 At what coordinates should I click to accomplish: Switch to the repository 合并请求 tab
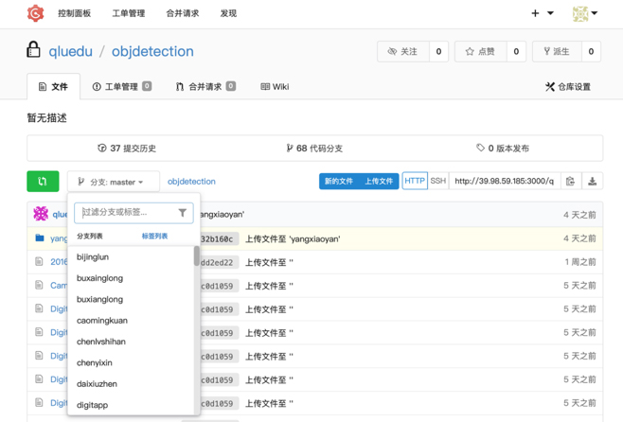[205, 86]
